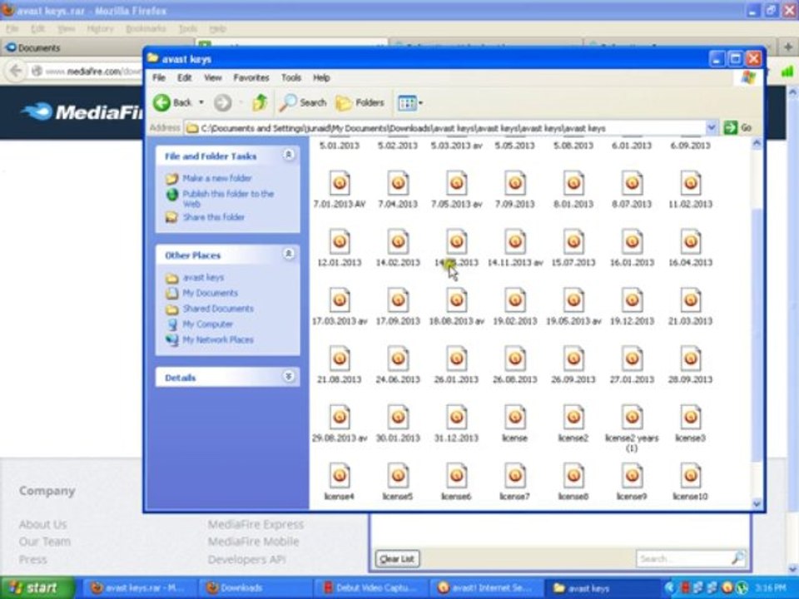Open the Tools menu in avast keys window
Viewport: 799px width, 599px height.
tap(291, 77)
